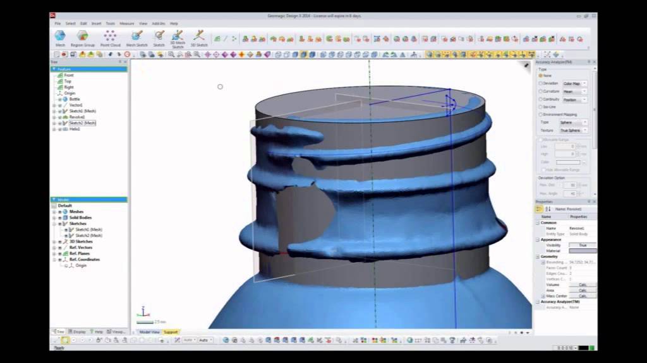Click the pink crosshair view icon
647x363 pixels.
click(207, 54)
